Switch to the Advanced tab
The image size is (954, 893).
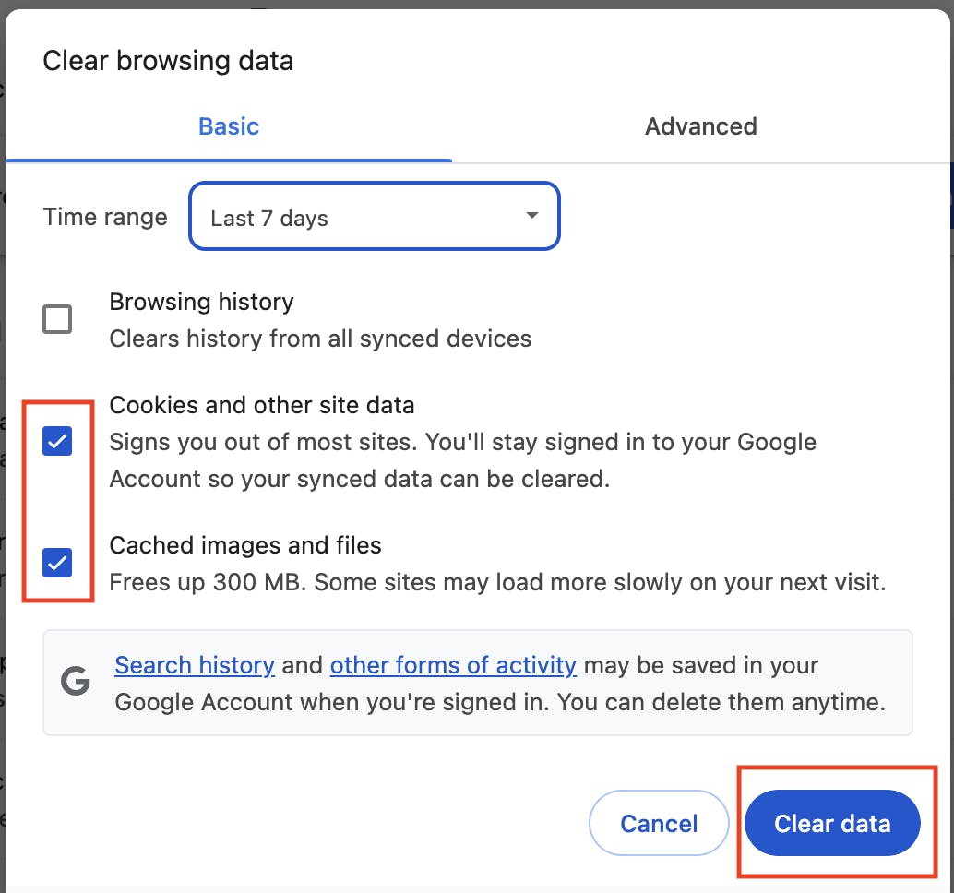click(701, 126)
